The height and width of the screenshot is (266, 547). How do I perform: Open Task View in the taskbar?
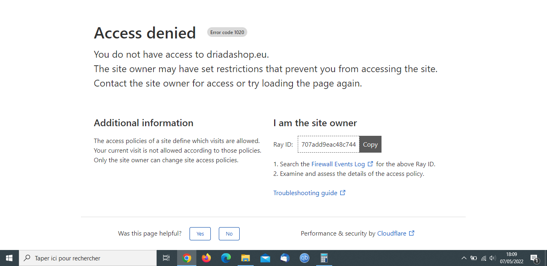[166, 258]
